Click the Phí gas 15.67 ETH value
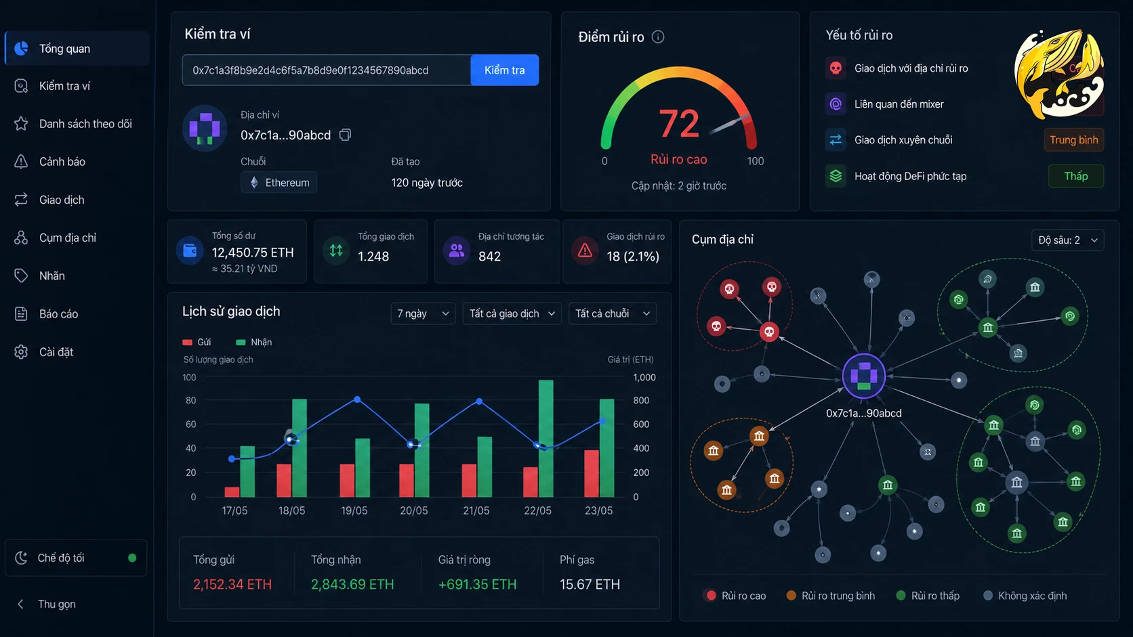The height and width of the screenshot is (637, 1133). click(590, 584)
